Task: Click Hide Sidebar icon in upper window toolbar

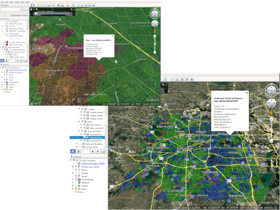Action: [x=33, y=5]
